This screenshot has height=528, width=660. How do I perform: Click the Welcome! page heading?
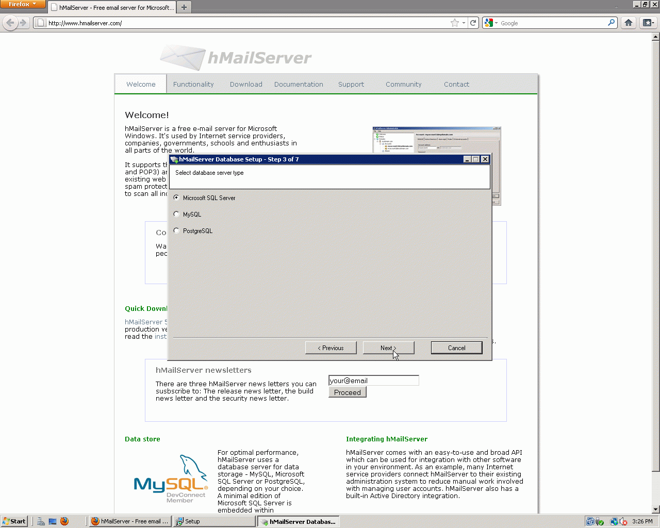click(147, 115)
